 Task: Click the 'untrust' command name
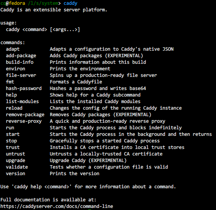[x=15, y=154]
